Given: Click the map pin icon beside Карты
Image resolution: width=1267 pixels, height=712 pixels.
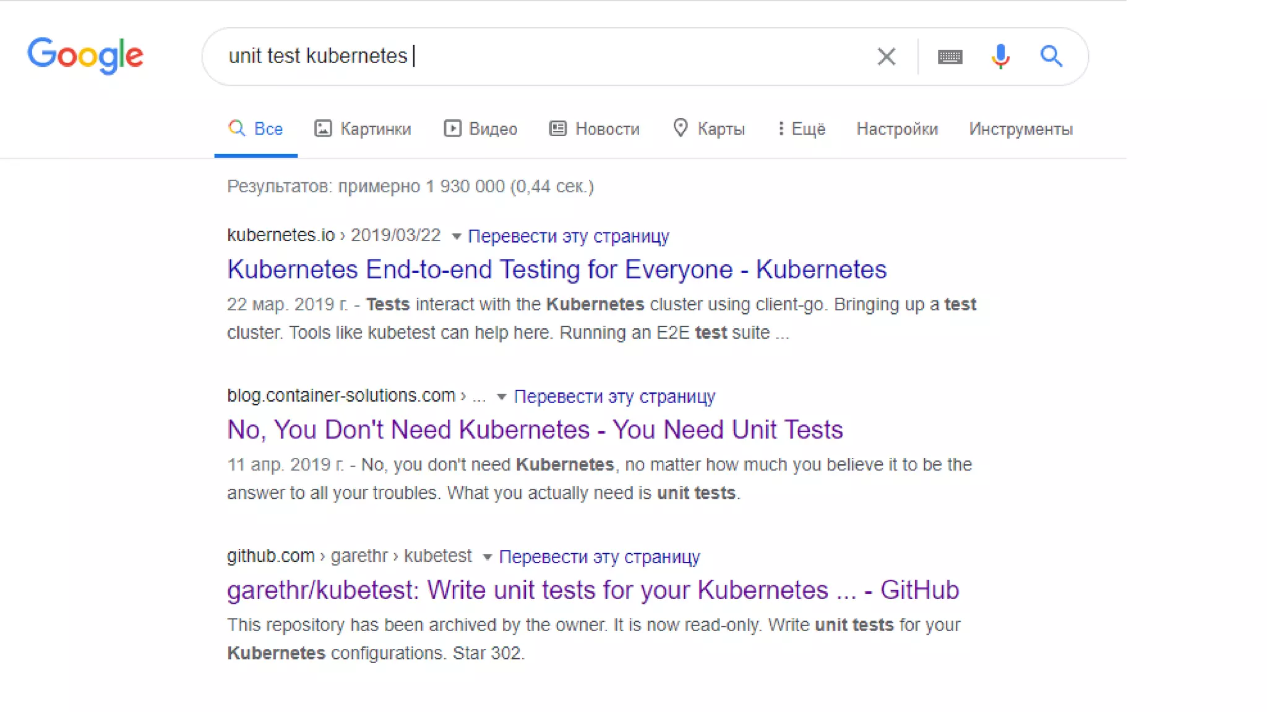Looking at the screenshot, I should (x=680, y=128).
